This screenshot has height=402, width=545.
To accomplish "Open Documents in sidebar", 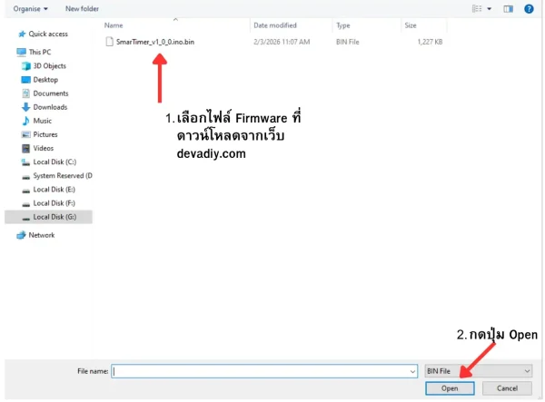I will click(51, 93).
